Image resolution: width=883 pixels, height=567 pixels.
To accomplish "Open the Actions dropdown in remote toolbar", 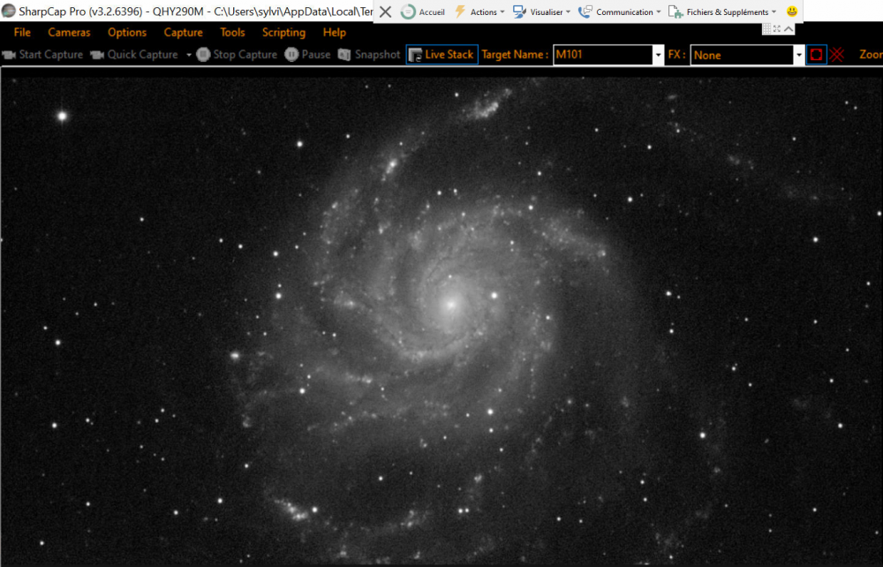I will click(479, 11).
